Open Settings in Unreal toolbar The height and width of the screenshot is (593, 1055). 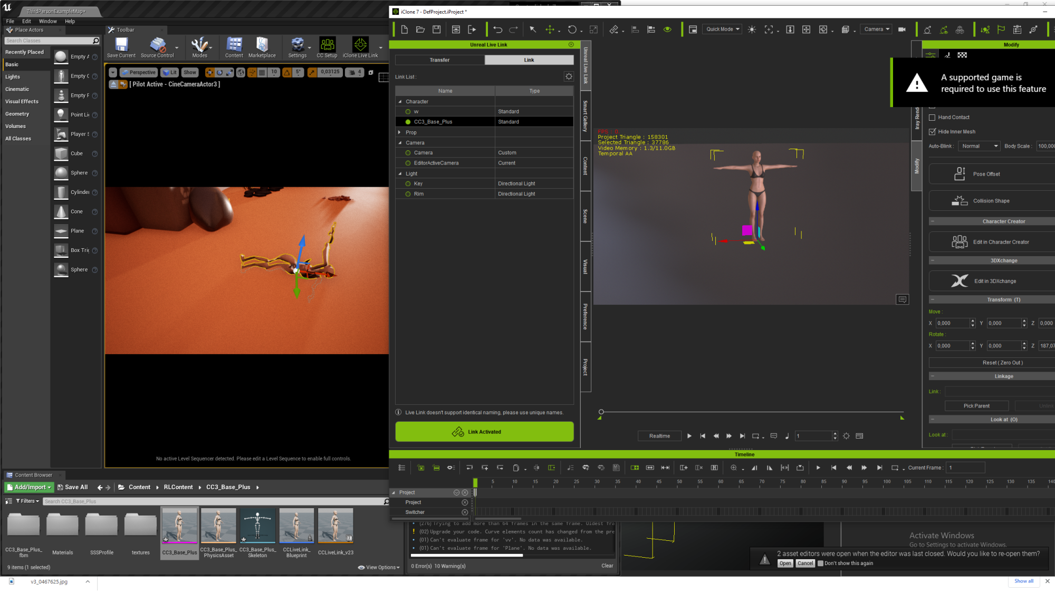point(298,47)
